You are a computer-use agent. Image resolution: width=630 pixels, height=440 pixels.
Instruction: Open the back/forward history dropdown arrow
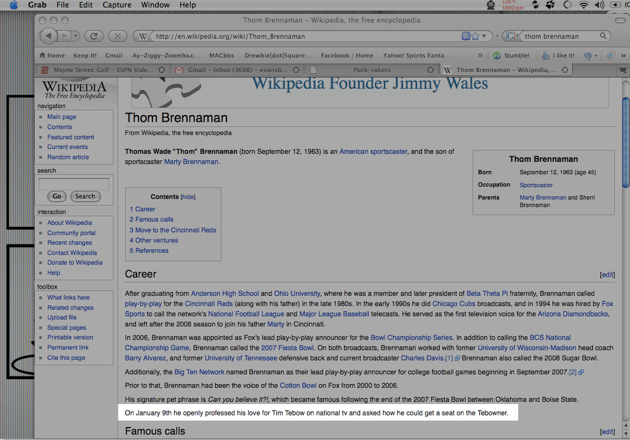coord(75,36)
